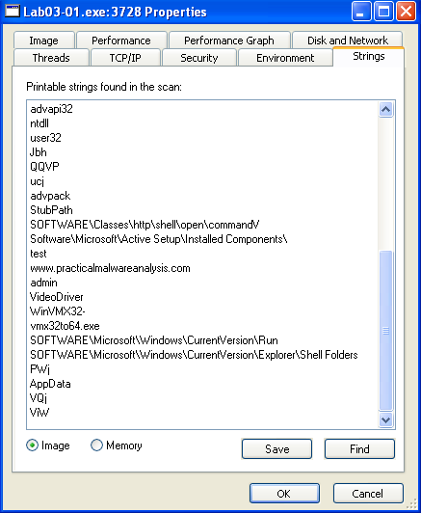Select the string 'Jbh'
Viewport: 421px width, 513px height.
tap(39, 152)
